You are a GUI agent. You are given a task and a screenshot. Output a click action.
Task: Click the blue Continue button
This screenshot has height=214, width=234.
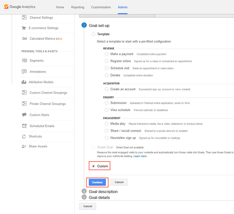97,182
